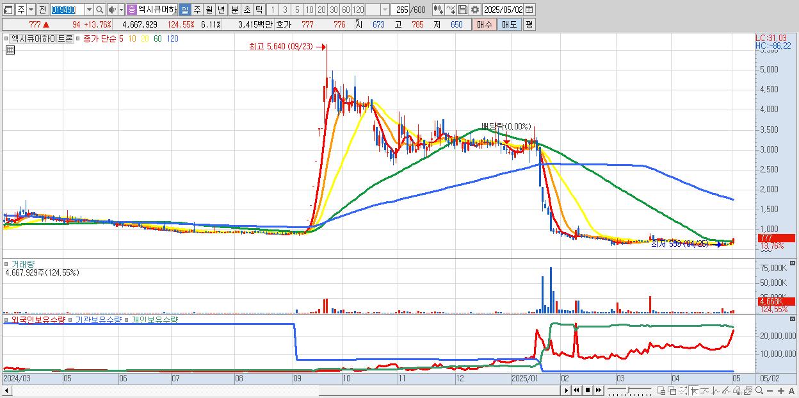Open the custom interval combo box dropdown

click(385, 10)
